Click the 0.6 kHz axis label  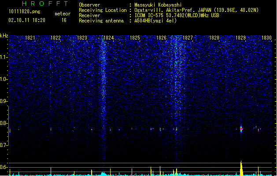pos(4,167)
